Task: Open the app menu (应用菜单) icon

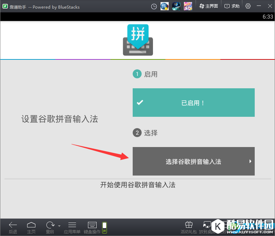Action: [x=72, y=225]
